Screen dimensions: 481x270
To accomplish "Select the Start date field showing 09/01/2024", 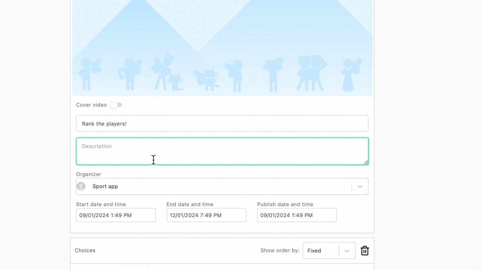I will tap(115, 215).
